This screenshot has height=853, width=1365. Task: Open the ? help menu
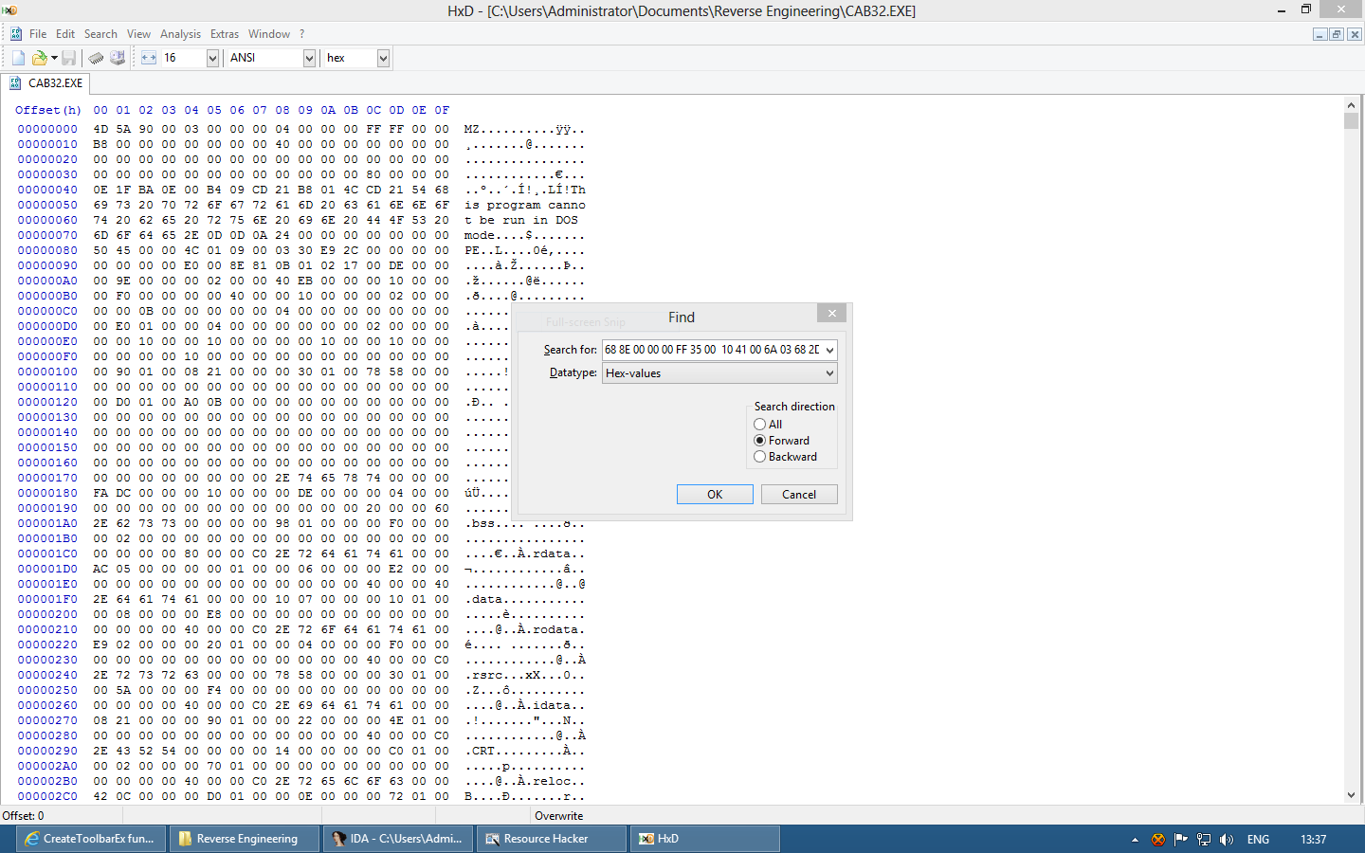(302, 34)
